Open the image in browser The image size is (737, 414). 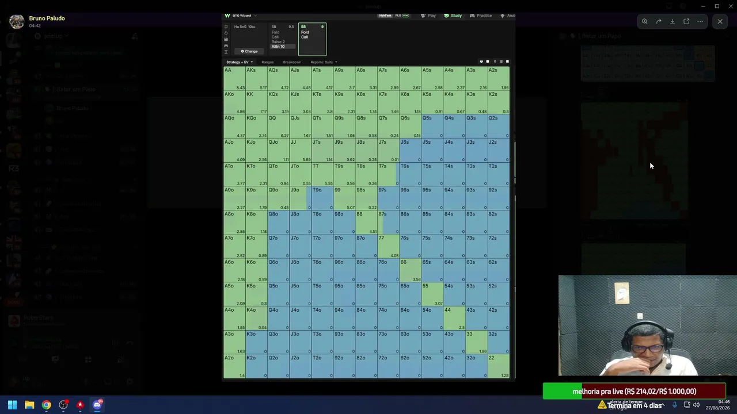click(x=686, y=21)
